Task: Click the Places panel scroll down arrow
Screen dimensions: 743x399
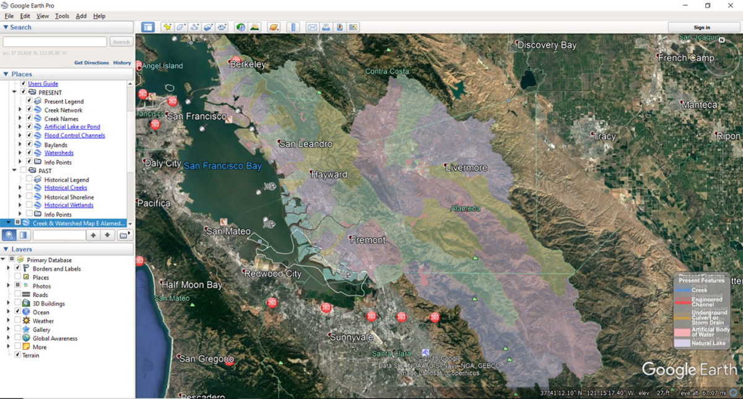Action: [x=130, y=223]
